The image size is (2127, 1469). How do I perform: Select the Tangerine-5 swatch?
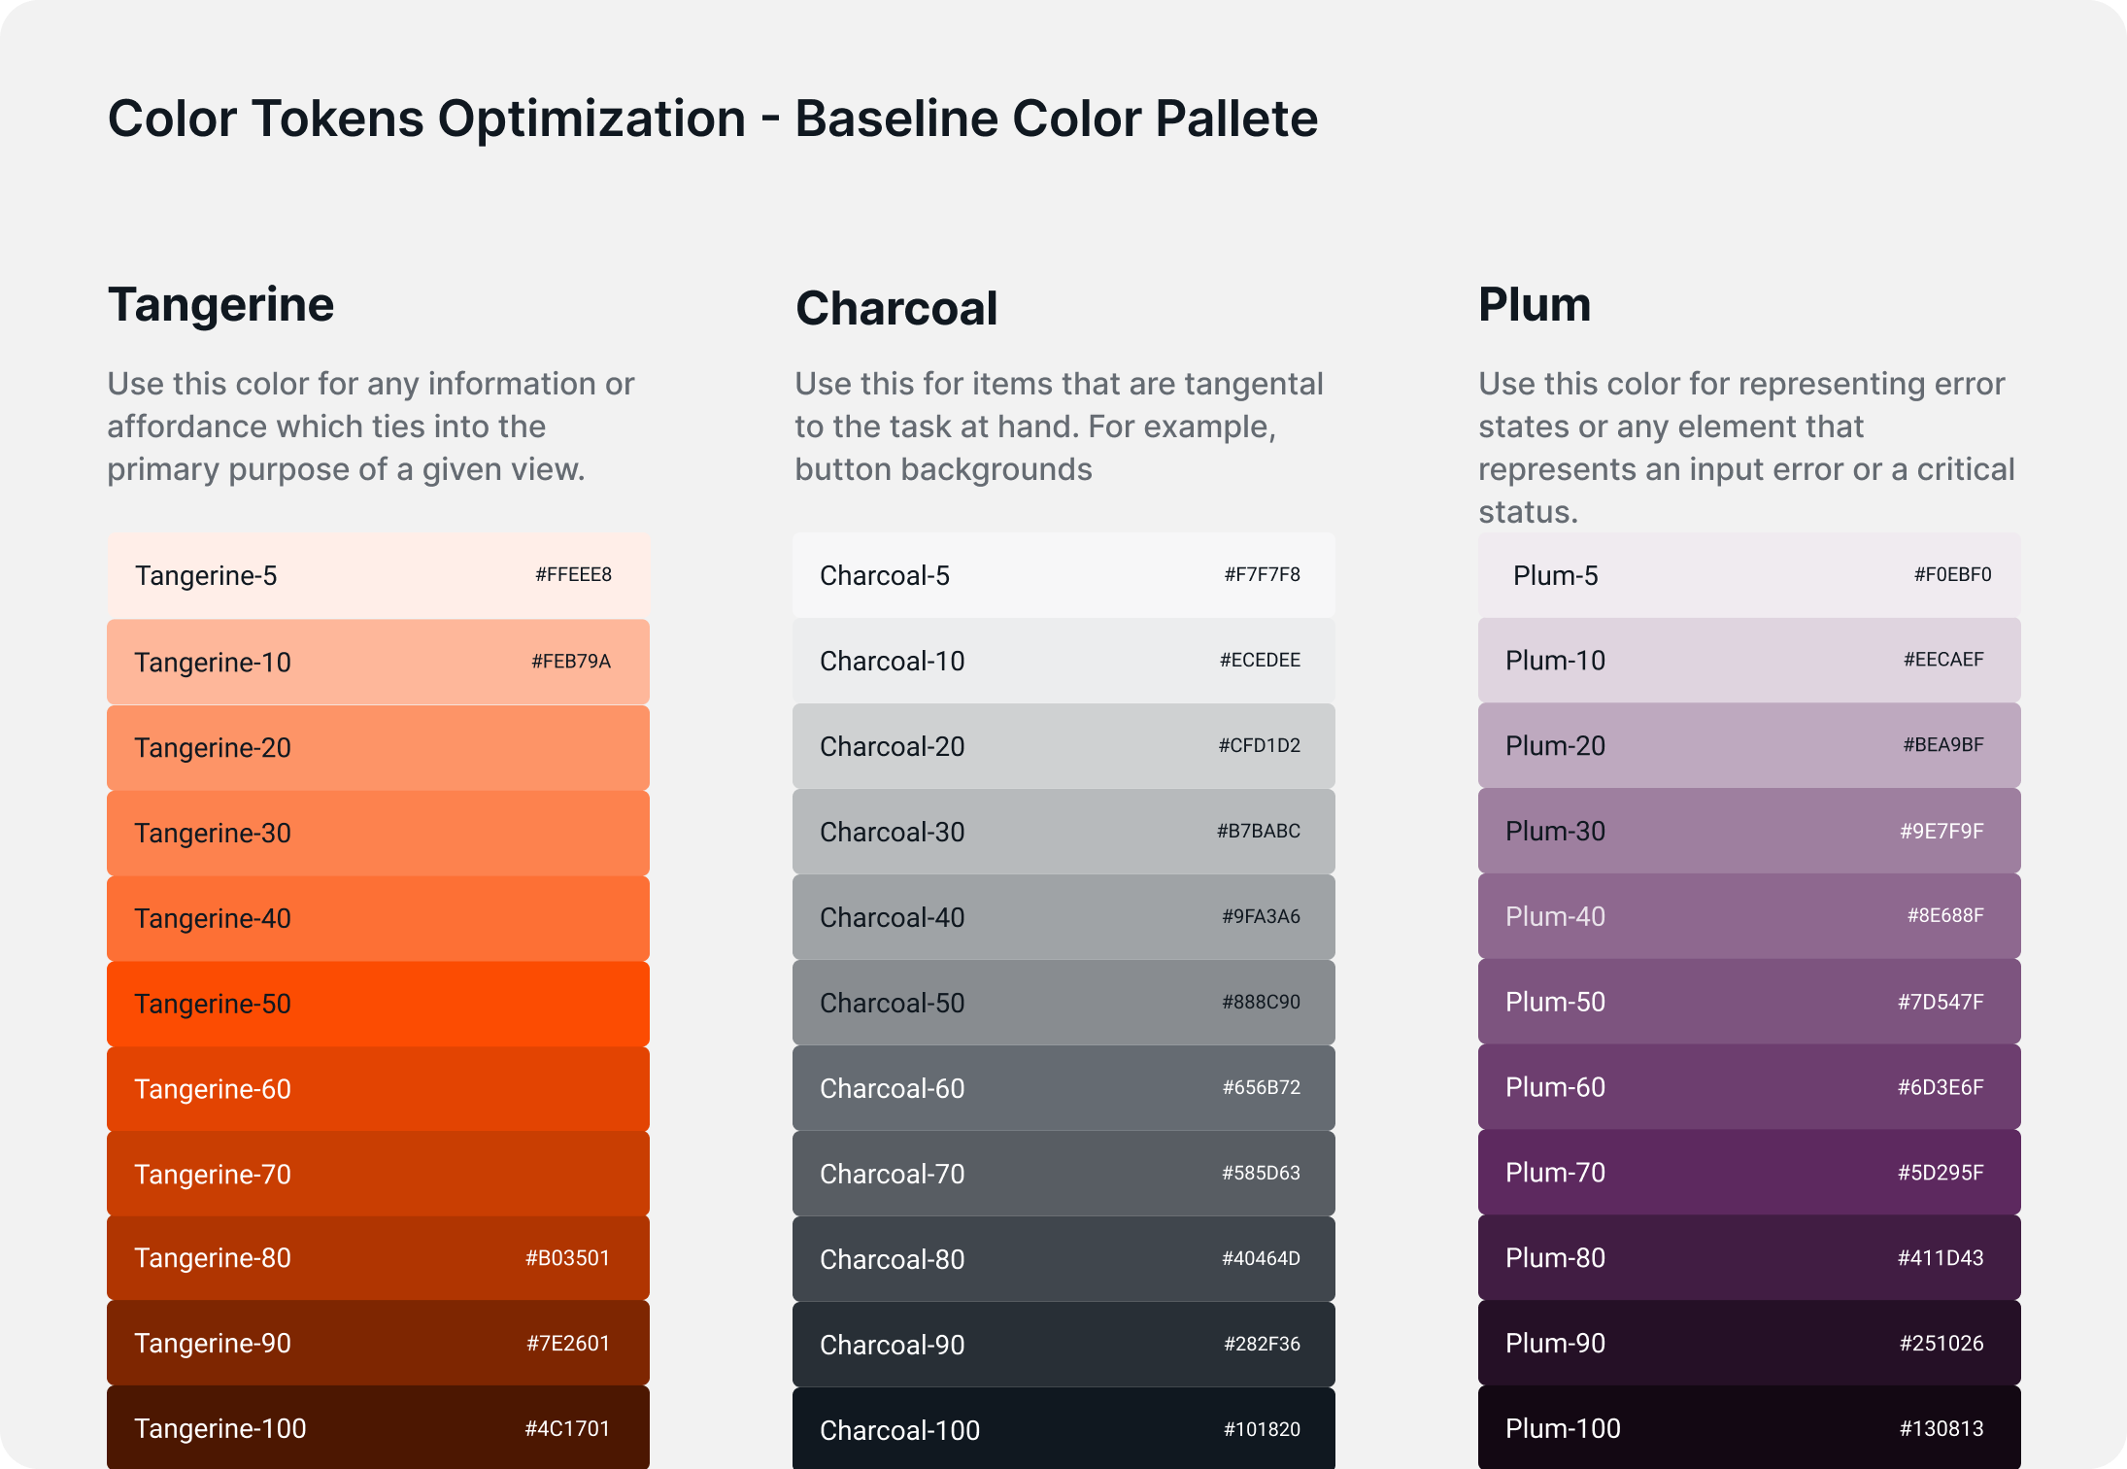(378, 575)
